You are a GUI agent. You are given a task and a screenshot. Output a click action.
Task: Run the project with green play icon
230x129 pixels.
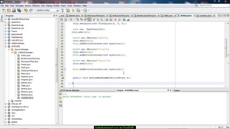coord(73,10)
